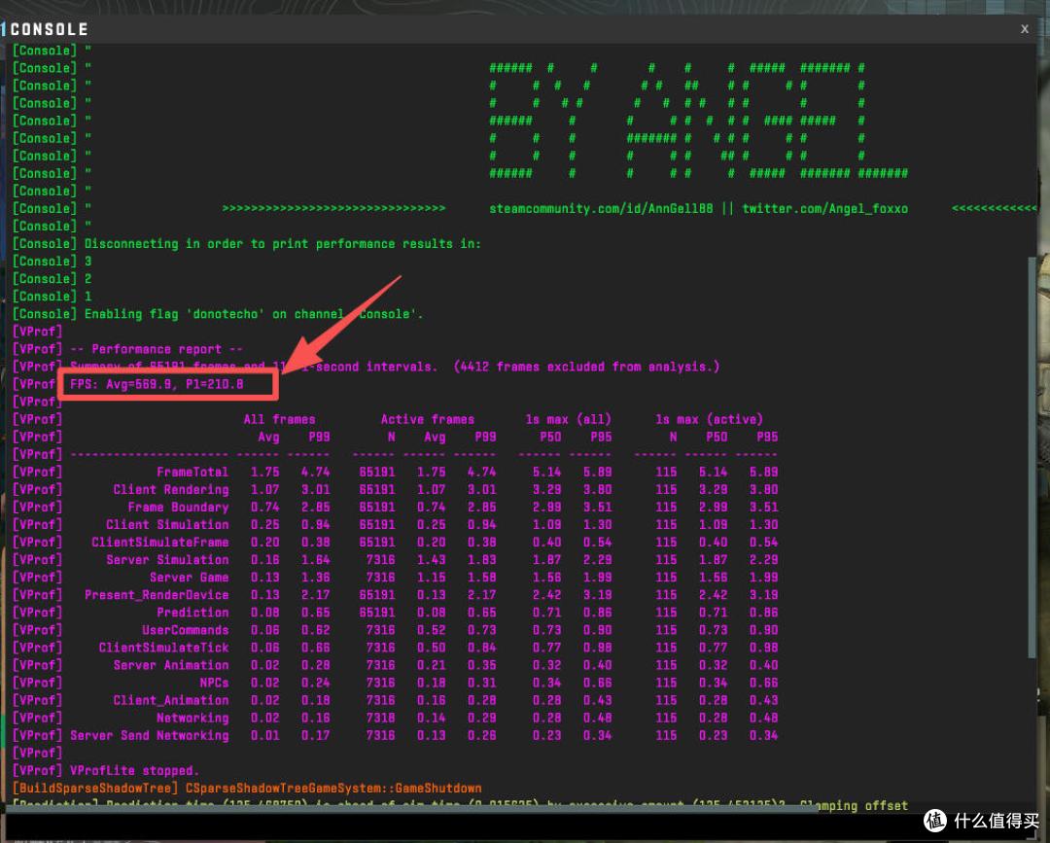Select the Networking row label

click(192, 718)
